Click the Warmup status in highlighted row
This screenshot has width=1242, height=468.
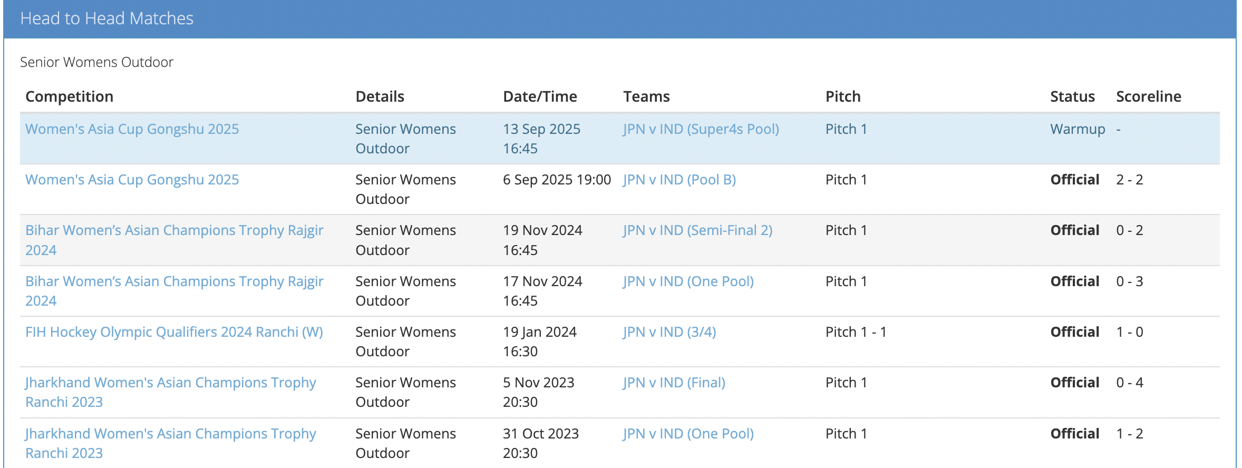click(x=1077, y=129)
